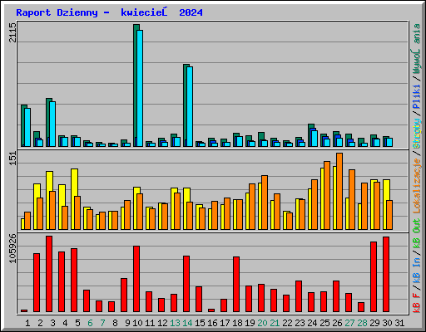
Task: Click the 105926 y-axis value
Action: click(x=12, y=248)
